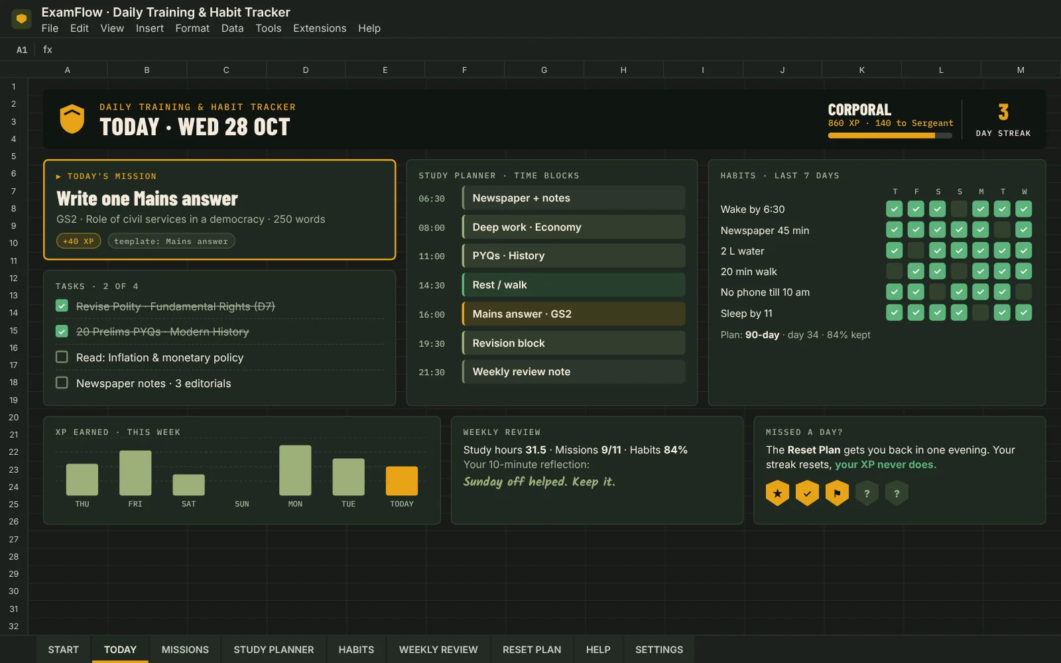Image resolution: width=1061 pixels, height=663 pixels.
Task: Open the View menu
Action: (x=112, y=29)
